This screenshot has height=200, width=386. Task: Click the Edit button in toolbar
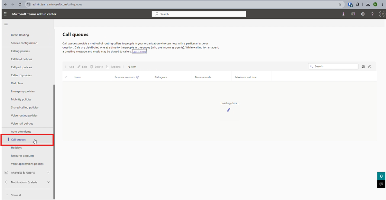tap(82, 67)
